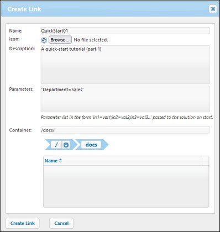Click the Parameters text area
The image size is (220, 232).
pos(125,99)
